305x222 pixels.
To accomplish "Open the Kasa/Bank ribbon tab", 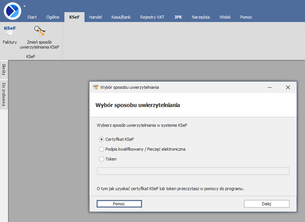I will point(121,17).
